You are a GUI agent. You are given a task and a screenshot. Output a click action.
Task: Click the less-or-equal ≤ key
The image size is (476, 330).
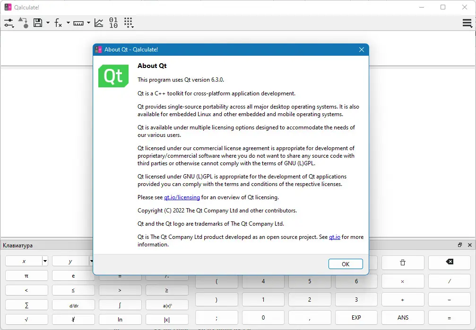pyautogui.click(x=73, y=290)
